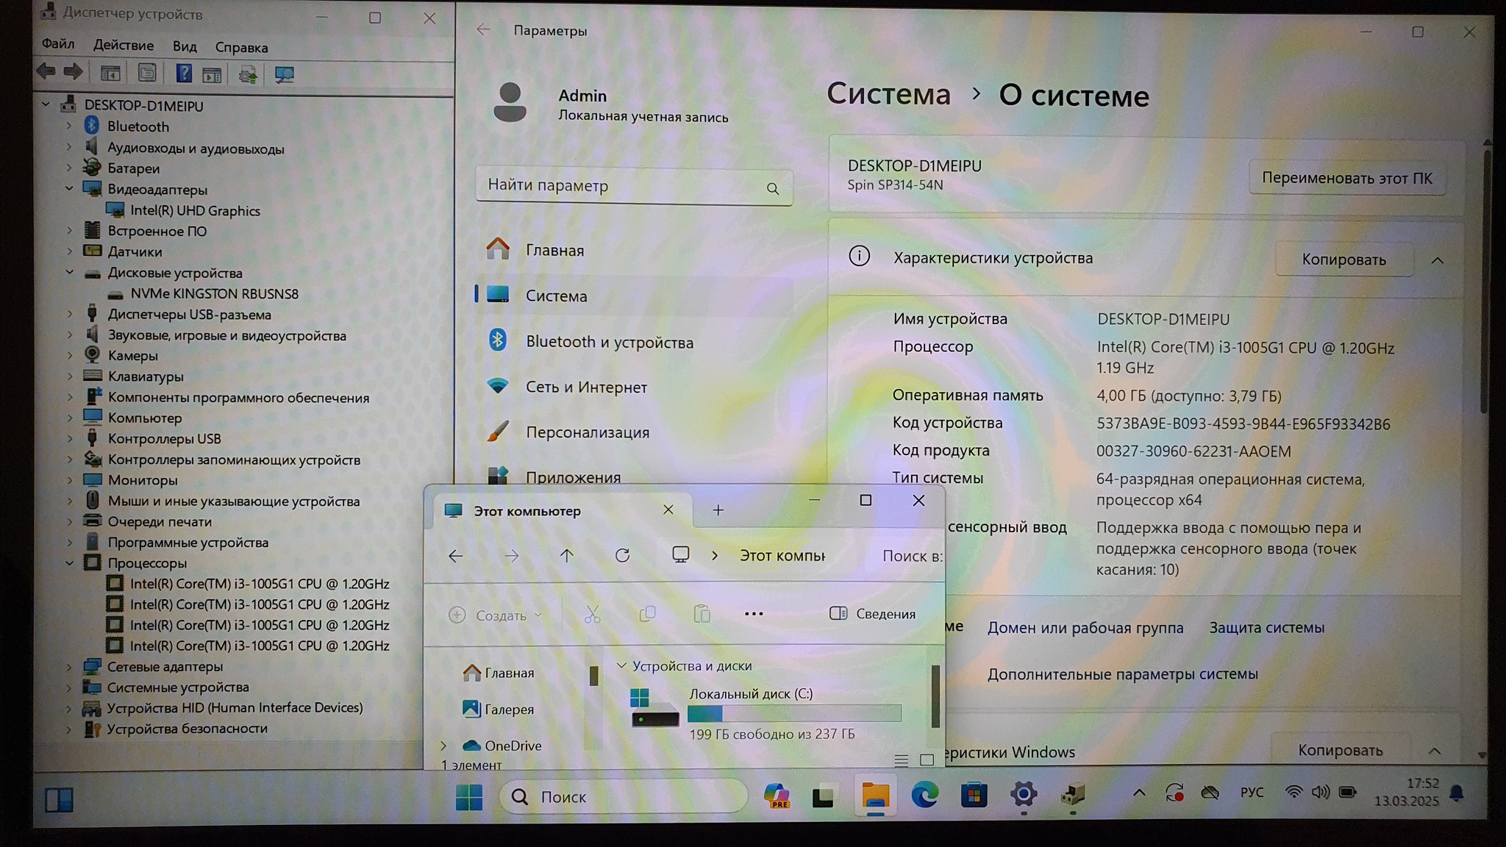
Task: Open the Действие menu in Device Manager
Action: point(124,46)
